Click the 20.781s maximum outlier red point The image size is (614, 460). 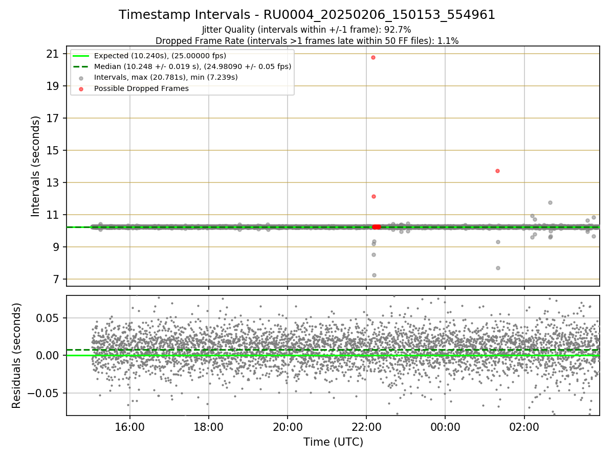tap(373, 57)
